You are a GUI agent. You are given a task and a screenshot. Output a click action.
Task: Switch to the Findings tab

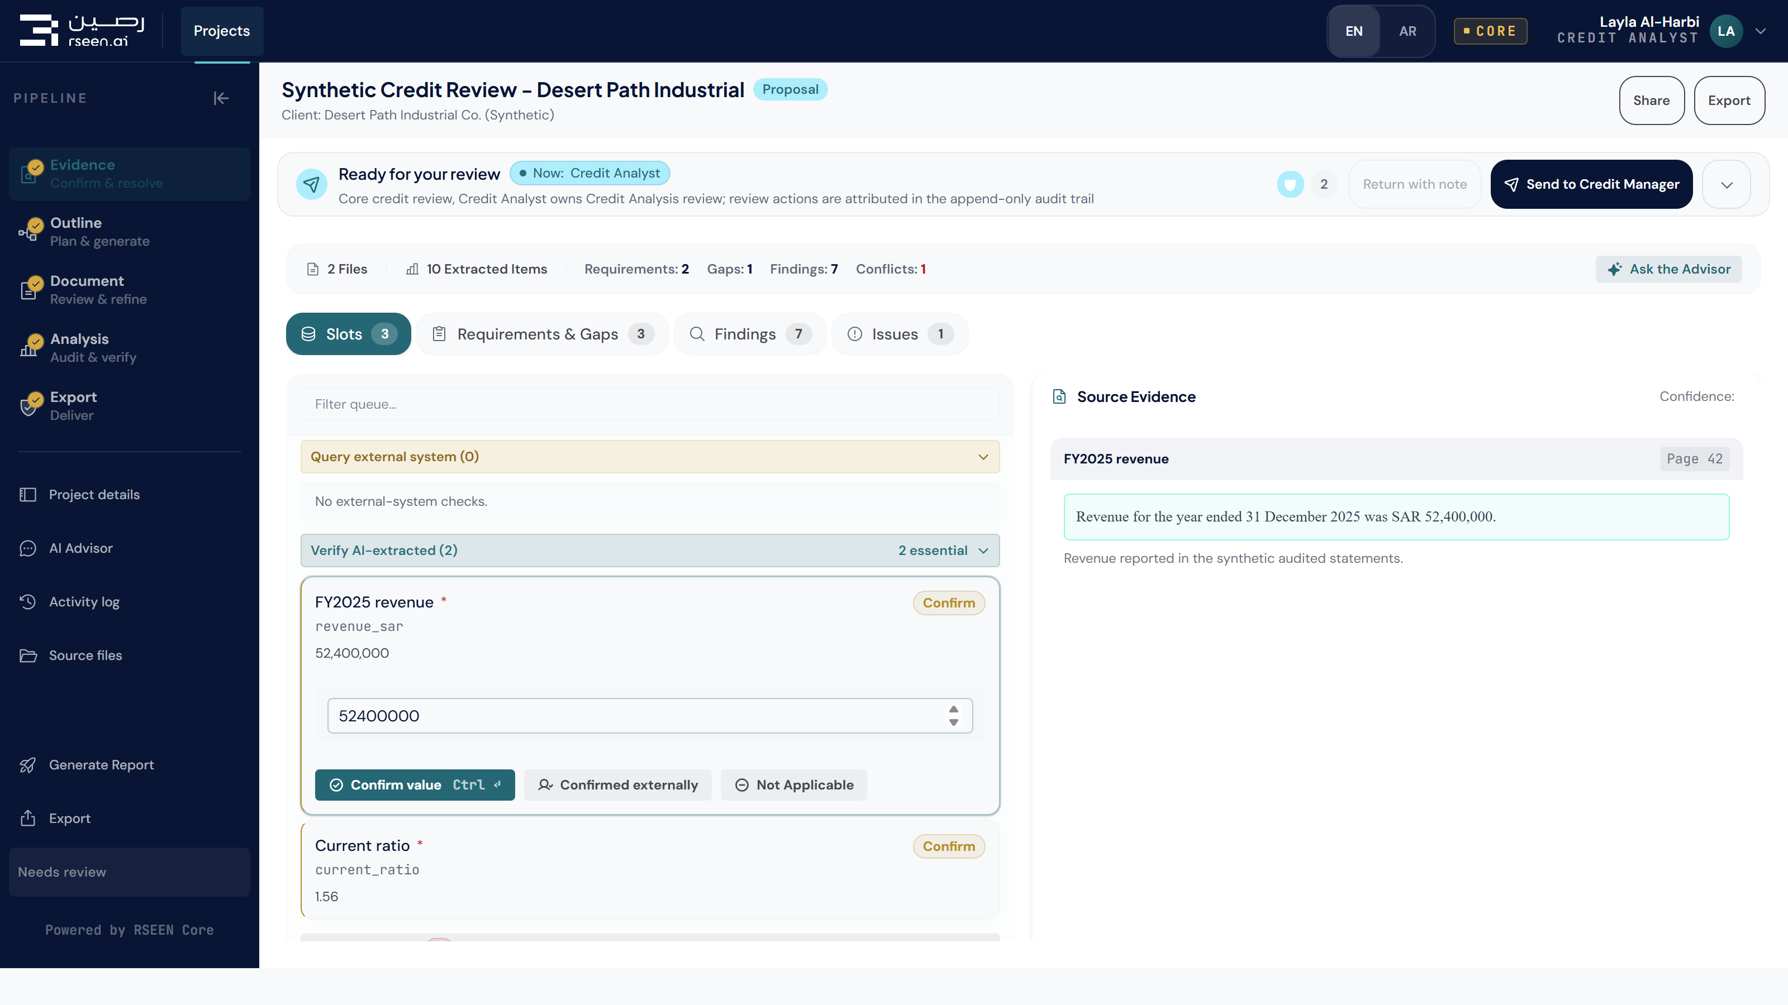750,334
